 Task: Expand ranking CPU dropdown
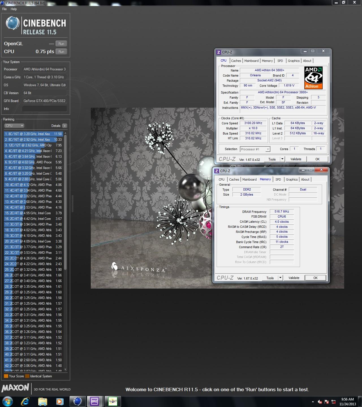coord(14,126)
